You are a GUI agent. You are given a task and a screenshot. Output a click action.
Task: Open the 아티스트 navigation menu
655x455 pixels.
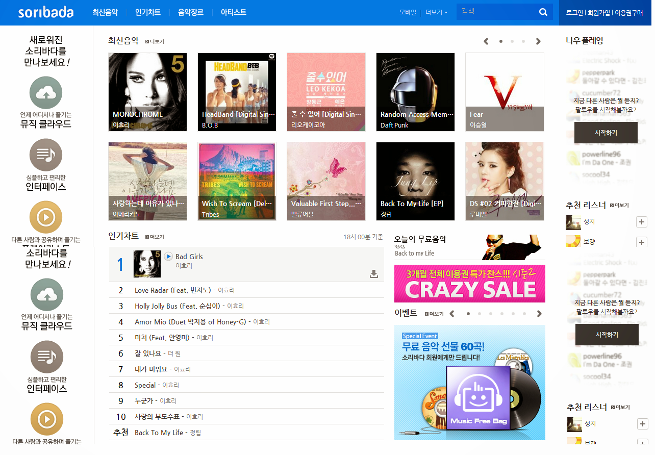[x=234, y=12]
